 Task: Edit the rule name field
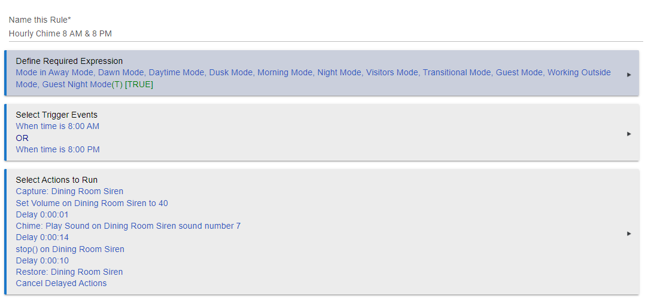[x=325, y=33]
